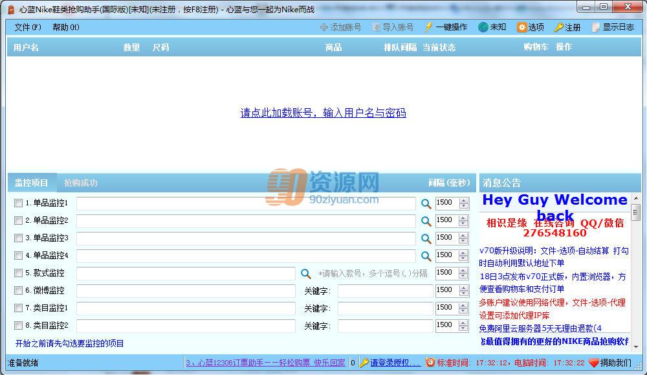Screen dimensions: 647x375
Task: Click the 排队间隔 column header
Action: pyautogui.click(x=400, y=47)
